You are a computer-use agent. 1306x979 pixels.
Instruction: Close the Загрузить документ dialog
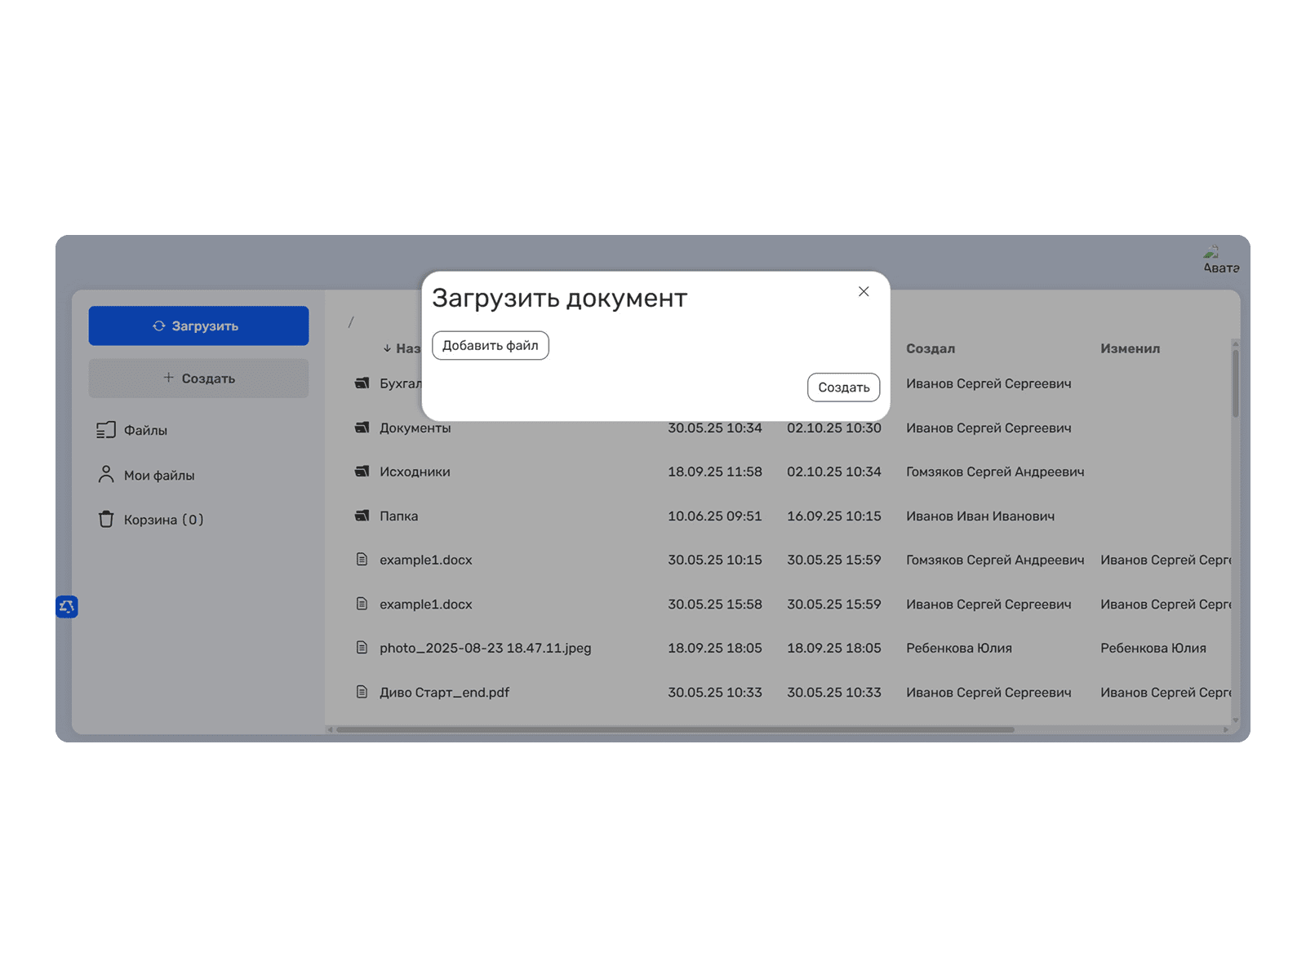[864, 292]
